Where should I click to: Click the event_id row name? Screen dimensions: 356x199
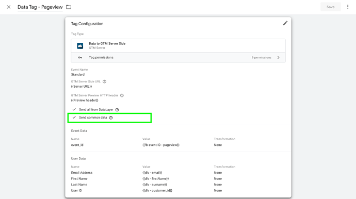click(x=77, y=145)
